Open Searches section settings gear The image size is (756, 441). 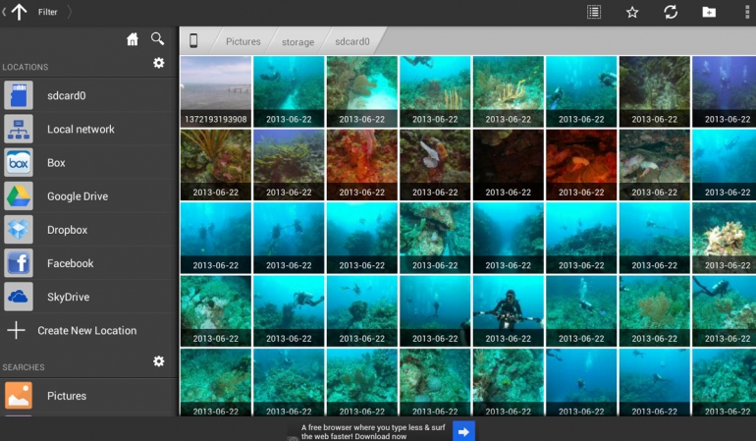point(159,361)
